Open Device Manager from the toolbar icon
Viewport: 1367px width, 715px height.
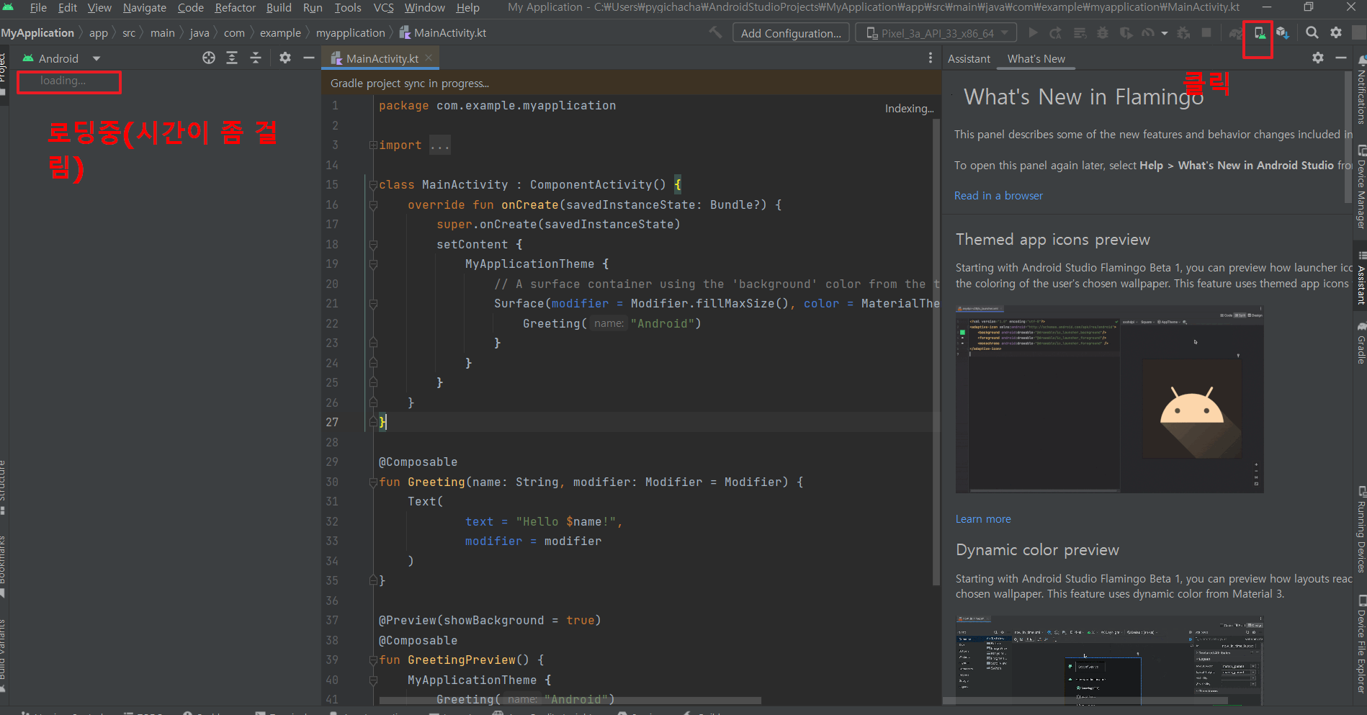click(x=1259, y=32)
